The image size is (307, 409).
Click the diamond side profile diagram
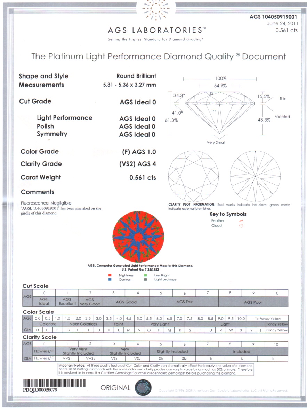220,113
